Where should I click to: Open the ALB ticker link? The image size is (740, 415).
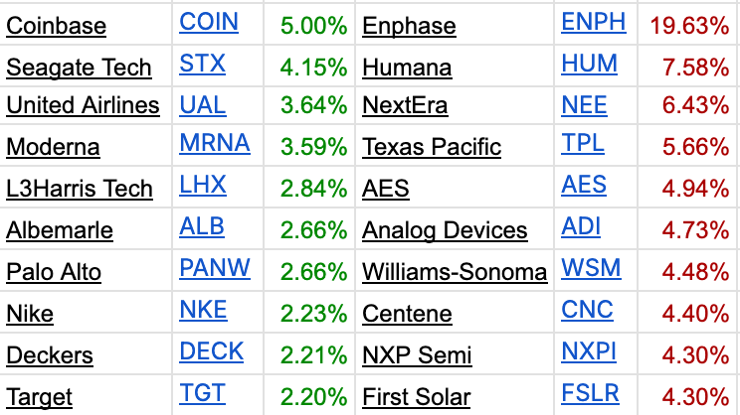click(202, 226)
